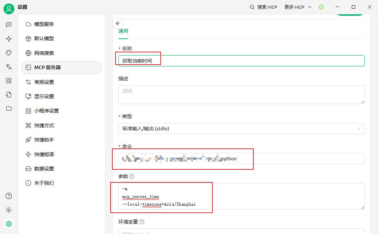Open the 更多 MCP dropdown

click(298, 7)
